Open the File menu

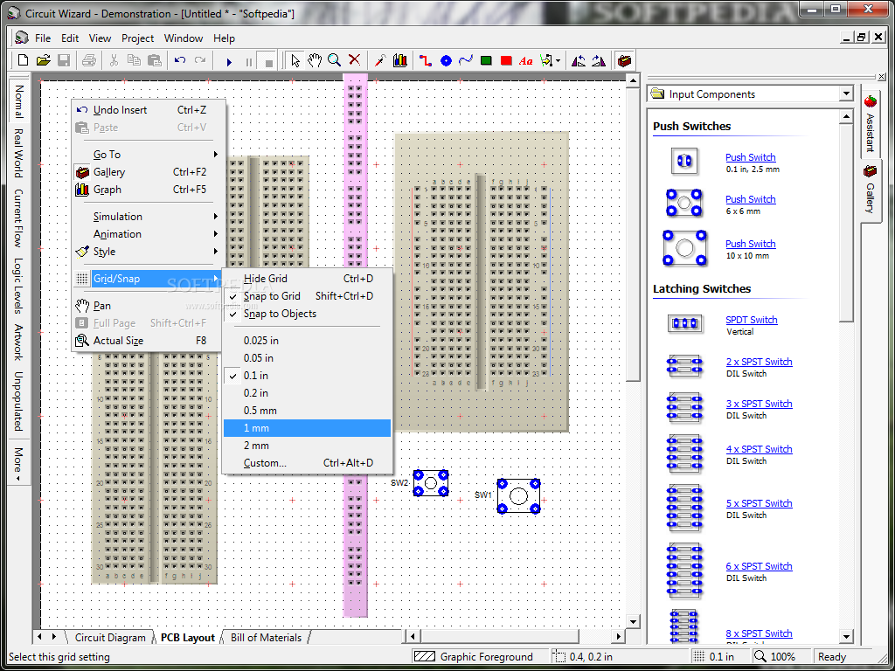point(43,38)
